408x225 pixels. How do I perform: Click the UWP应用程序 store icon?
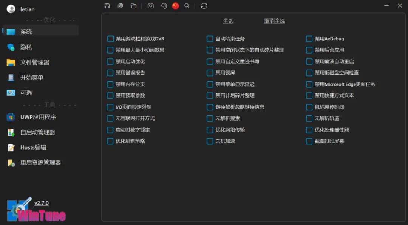[11, 117]
